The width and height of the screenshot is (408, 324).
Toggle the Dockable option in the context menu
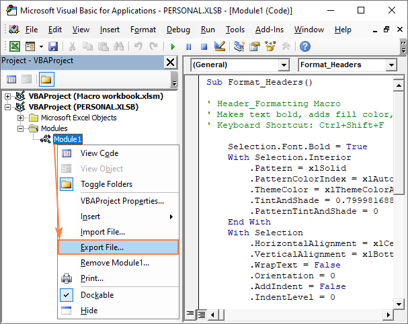coord(97,295)
